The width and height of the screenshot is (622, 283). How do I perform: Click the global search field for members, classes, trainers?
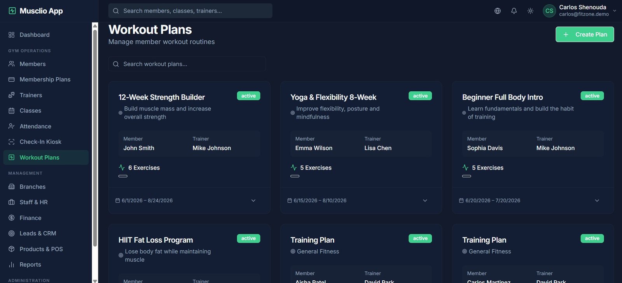click(190, 11)
